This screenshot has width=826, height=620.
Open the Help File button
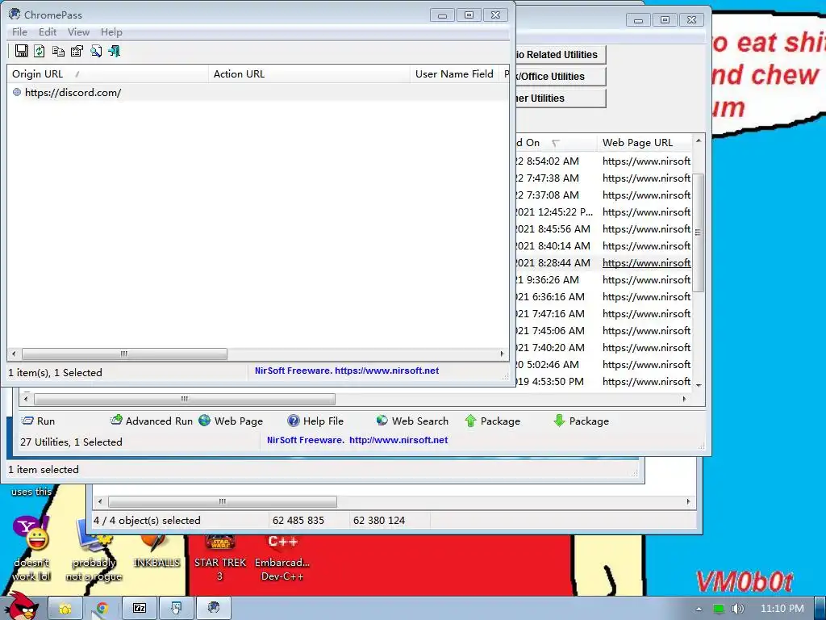315,421
